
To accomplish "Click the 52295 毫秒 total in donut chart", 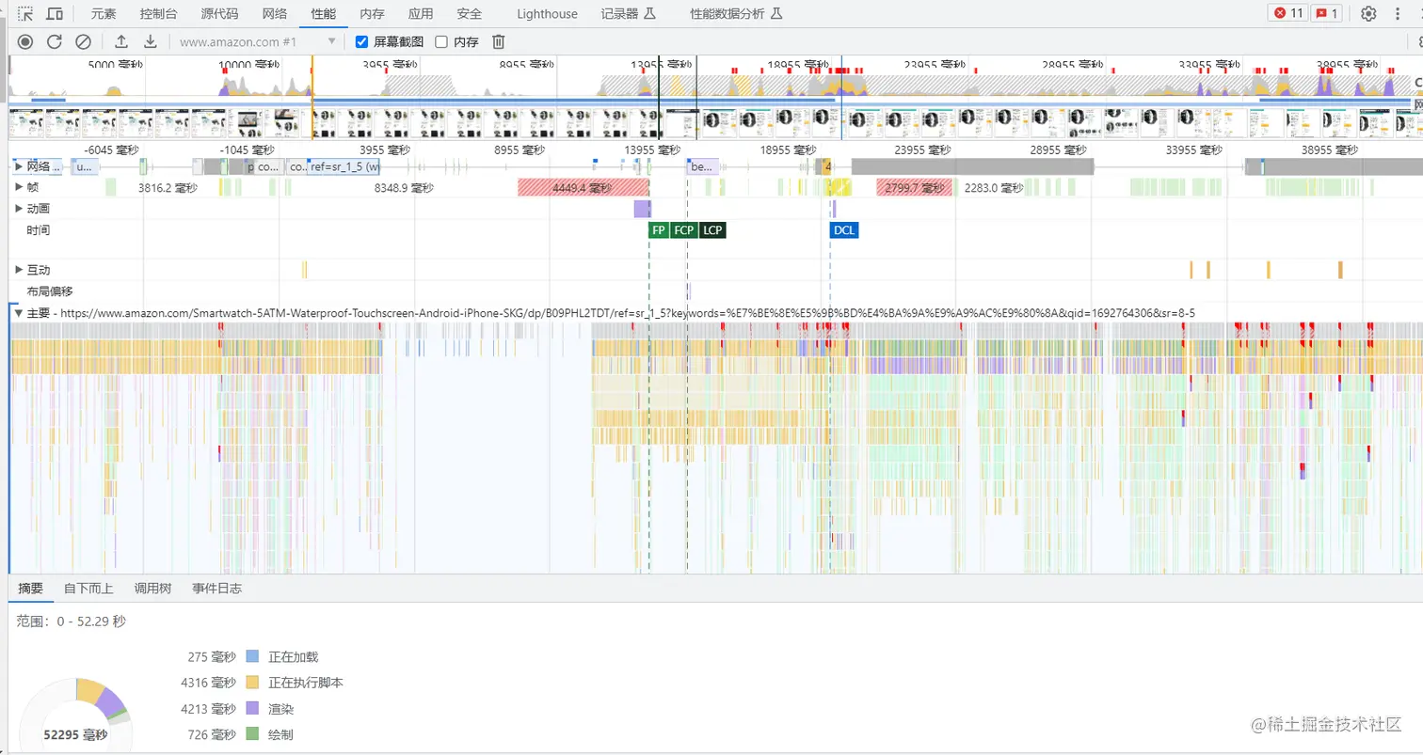I will point(77,734).
